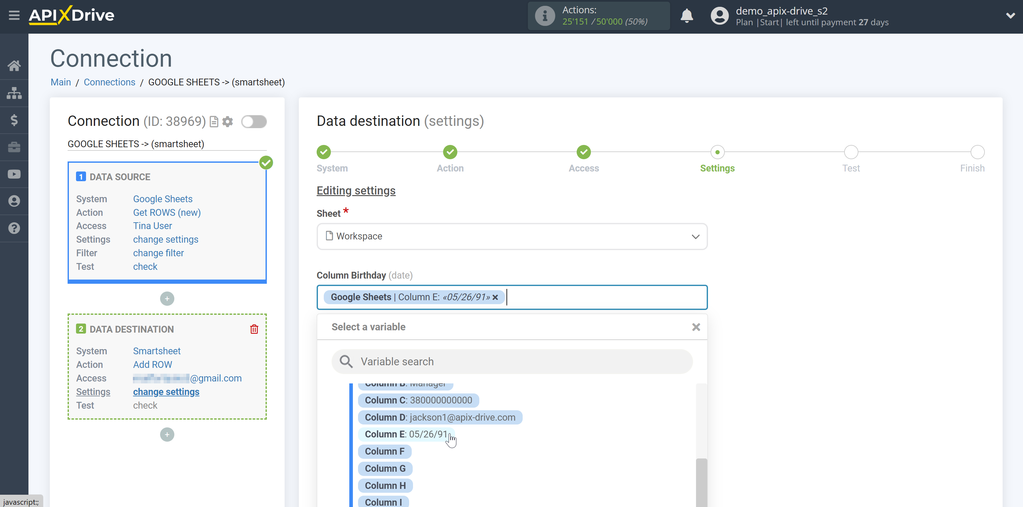Open the Actions info icon
This screenshot has height=507, width=1023.
pos(544,16)
